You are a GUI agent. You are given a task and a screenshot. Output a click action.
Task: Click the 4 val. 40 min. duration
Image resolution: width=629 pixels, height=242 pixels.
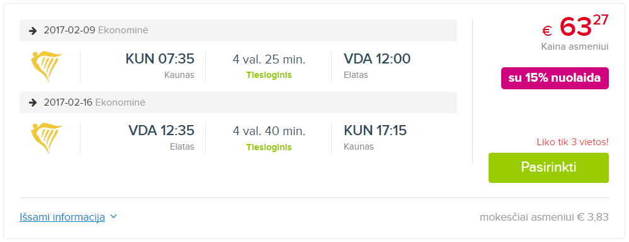click(269, 131)
